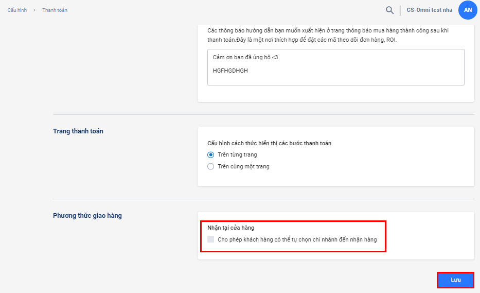This screenshot has width=480, height=293.
Task: Click the 'Cho phép khách hàng' label text
Action: (x=297, y=239)
